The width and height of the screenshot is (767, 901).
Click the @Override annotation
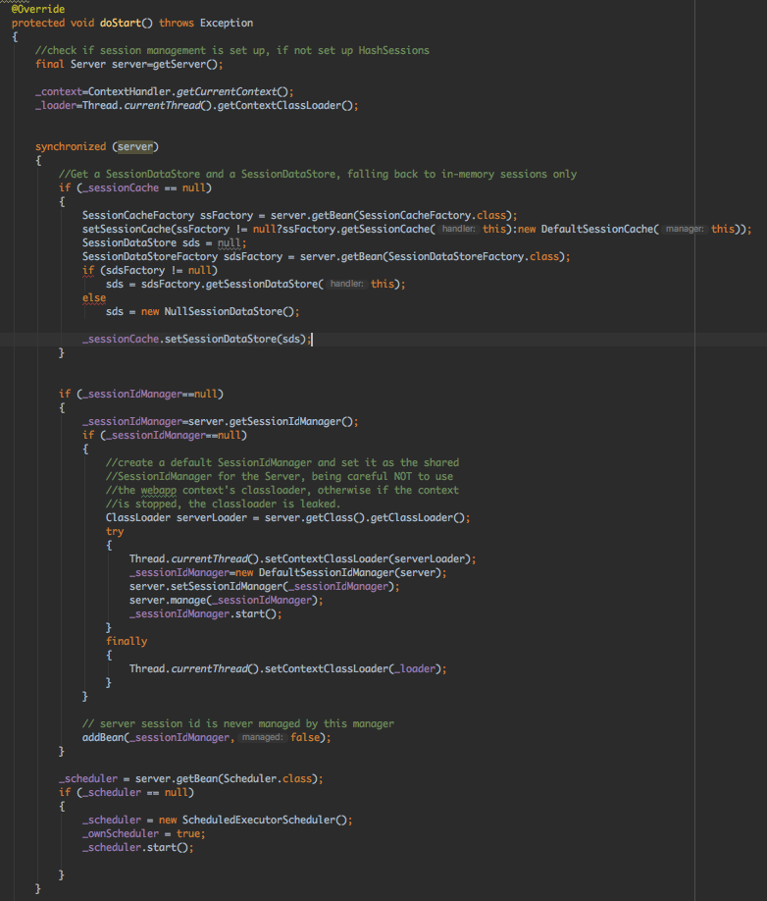tap(38, 8)
